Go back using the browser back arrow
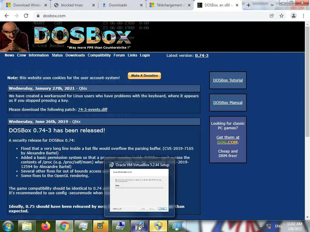Image resolution: width=310 pixels, height=232 pixels. [x=7, y=16]
